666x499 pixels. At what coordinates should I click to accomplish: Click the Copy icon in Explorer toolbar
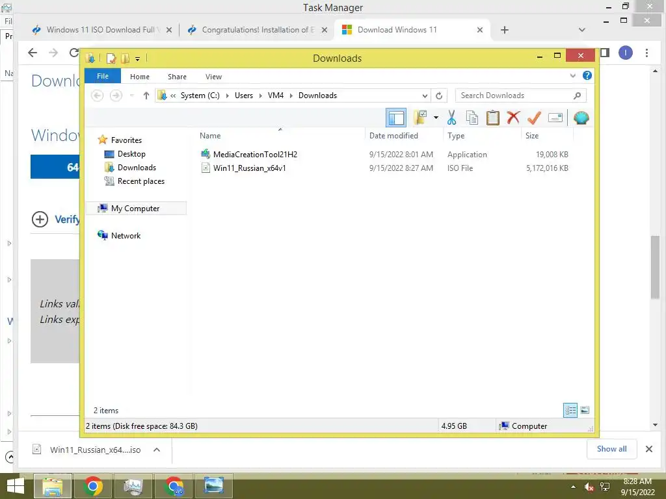[x=472, y=118]
